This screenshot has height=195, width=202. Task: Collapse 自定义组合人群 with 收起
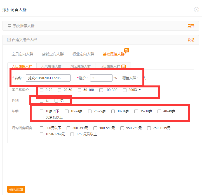tap(191, 40)
